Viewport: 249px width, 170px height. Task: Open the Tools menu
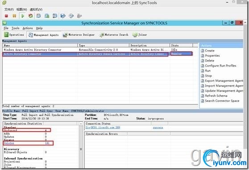click(16, 28)
